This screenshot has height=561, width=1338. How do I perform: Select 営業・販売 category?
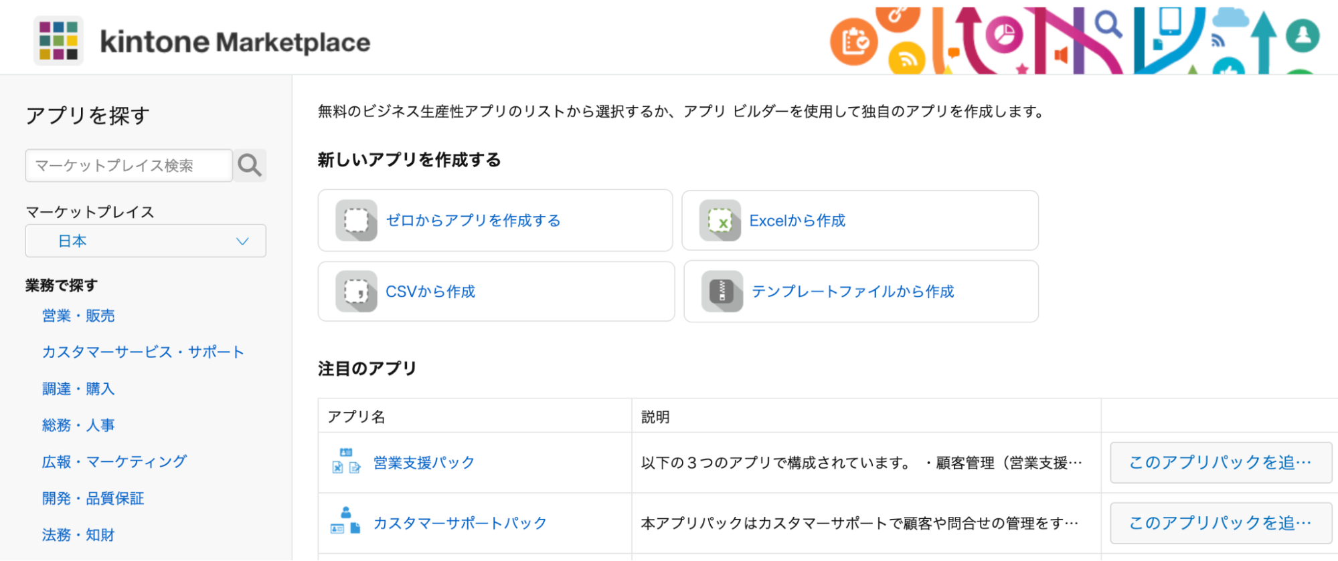pos(78,316)
